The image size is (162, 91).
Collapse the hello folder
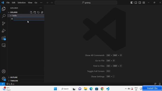point(11,16)
